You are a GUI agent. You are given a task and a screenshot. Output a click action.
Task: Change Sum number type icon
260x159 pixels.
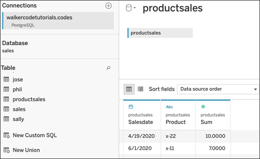[x=203, y=107]
